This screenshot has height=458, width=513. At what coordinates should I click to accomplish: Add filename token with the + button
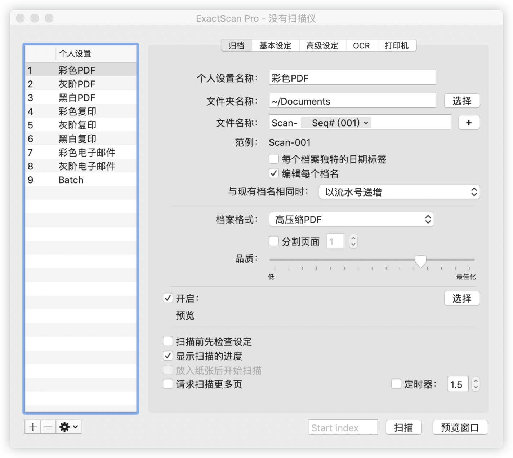click(469, 123)
